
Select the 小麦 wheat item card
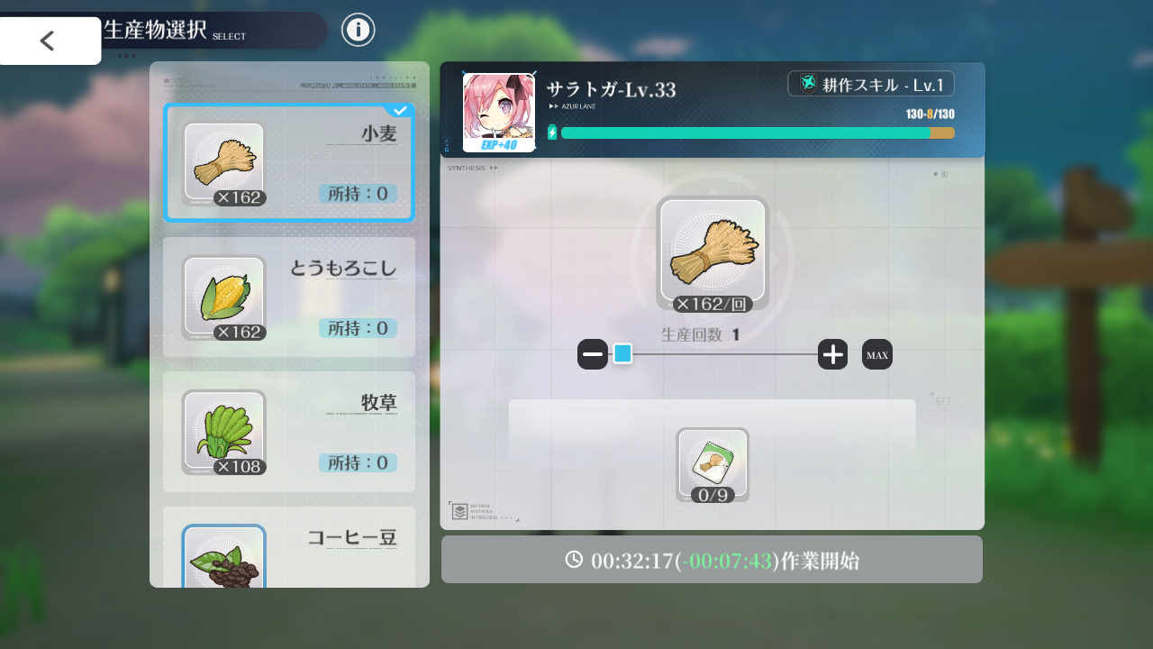(x=289, y=163)
